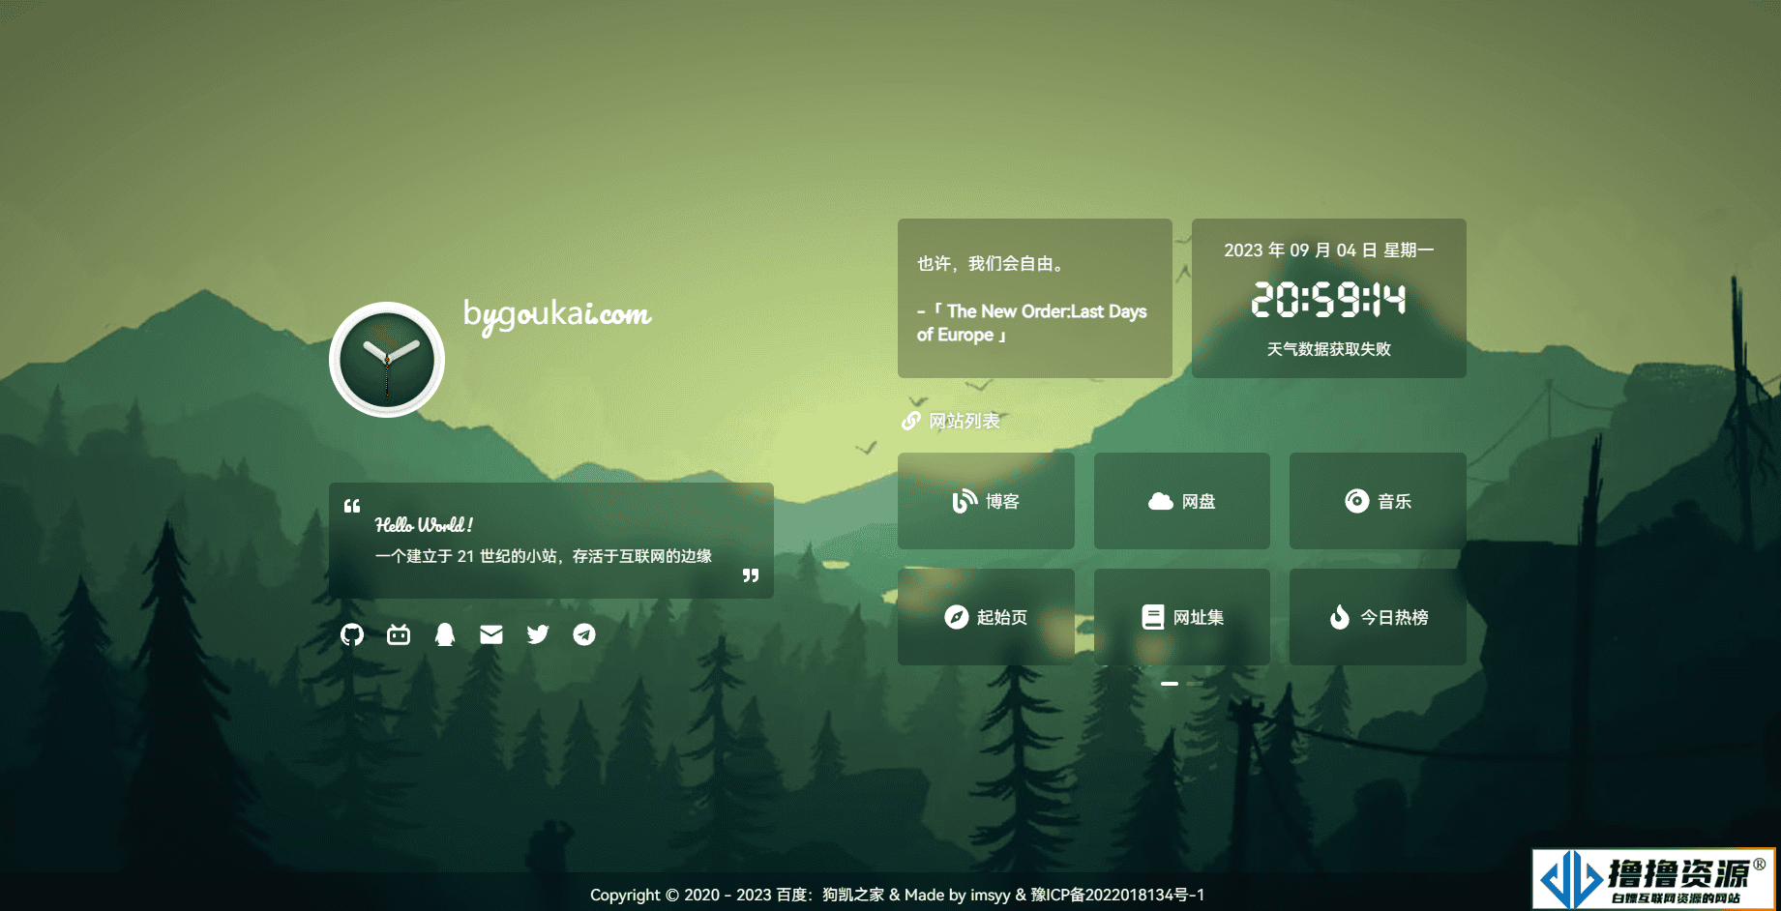Open the 起始页 site card label
This screenshot has height=911, width=1781.
pos(1002,617)
